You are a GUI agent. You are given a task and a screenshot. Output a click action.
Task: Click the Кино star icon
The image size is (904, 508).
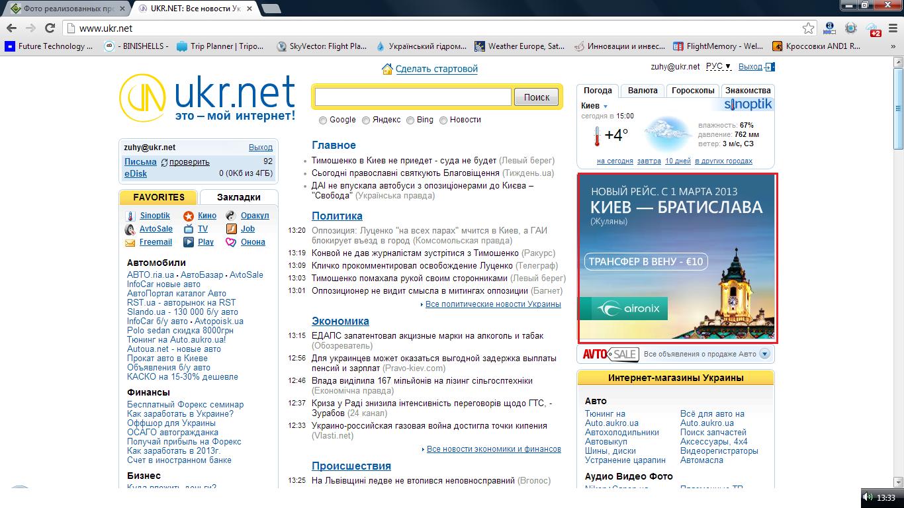click(189, 216)
